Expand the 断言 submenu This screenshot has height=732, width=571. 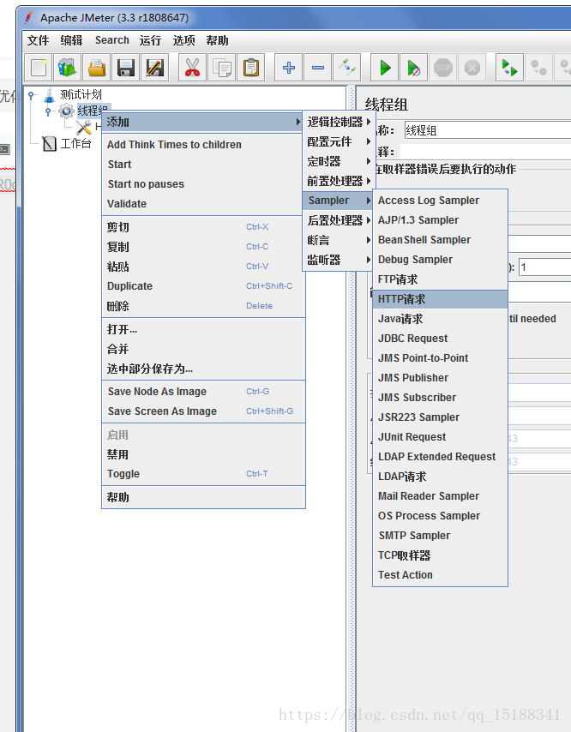(339, 240)
